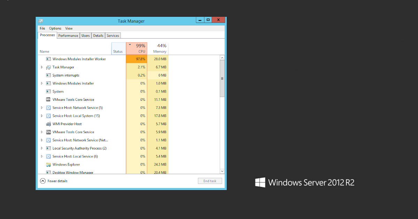Click the Service Host: Network Service (Net... gear icon

pyautogui.click(x=48, y=140)
